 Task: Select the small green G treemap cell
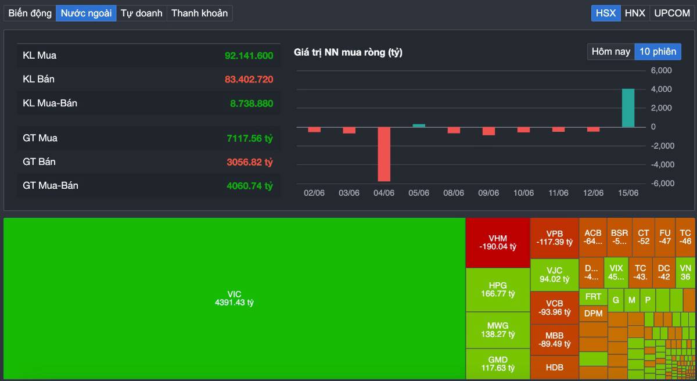616,300
